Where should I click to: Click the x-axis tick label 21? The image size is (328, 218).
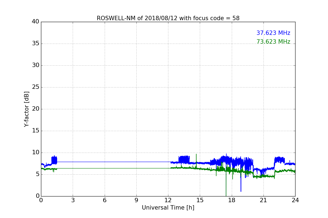pyautogui.click(x=263, y=200)
